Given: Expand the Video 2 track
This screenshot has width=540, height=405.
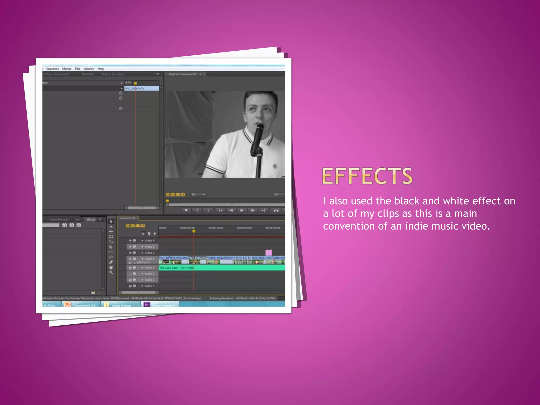Looking at the screenshot, I should coord(142,253).
